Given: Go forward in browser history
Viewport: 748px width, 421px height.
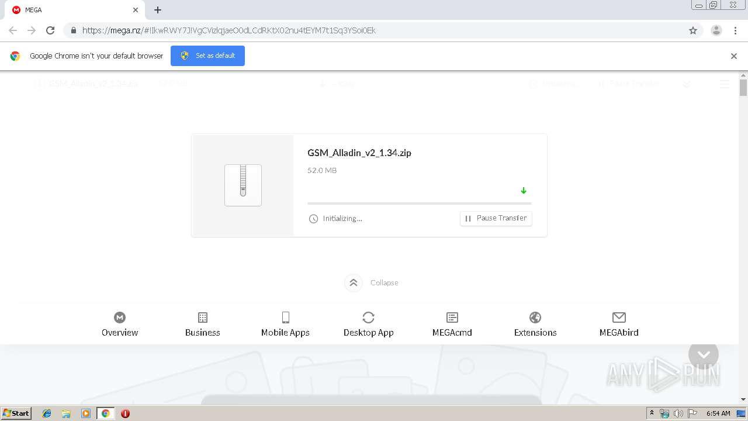Looking at the screenshot, I should click(32, 30).
